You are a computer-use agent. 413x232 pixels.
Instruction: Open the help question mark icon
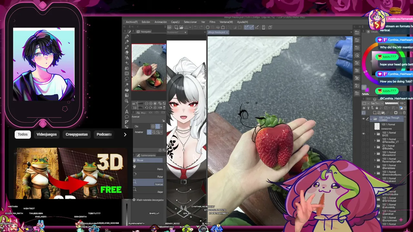(x=270, y=27)
